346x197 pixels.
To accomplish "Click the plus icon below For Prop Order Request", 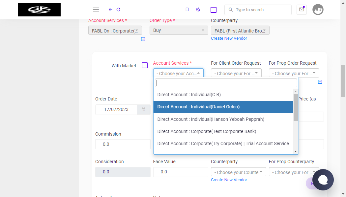I will coord(320,82).
